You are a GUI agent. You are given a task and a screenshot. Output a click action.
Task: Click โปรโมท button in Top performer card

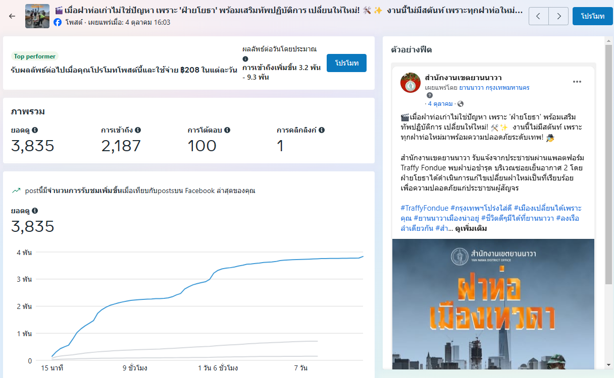coord(346,63)
